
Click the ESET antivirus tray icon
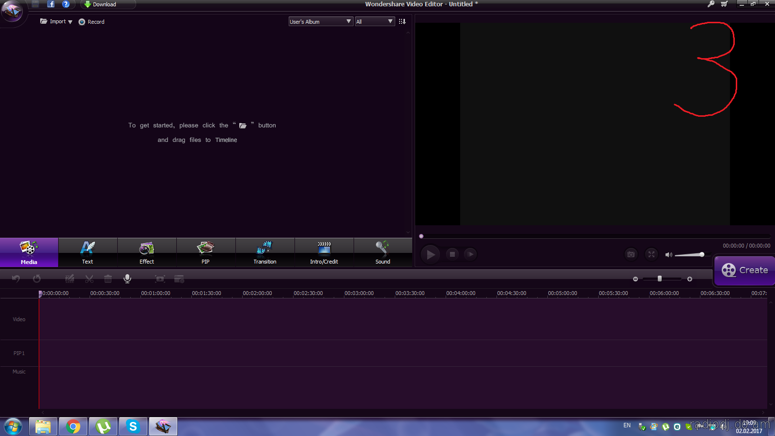pyautogui.click(x=677, y=427)
